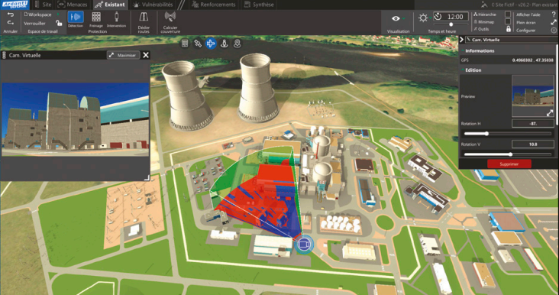Toggle the Visualisation eye icon

pyautogui.click(x=396, y=18)
